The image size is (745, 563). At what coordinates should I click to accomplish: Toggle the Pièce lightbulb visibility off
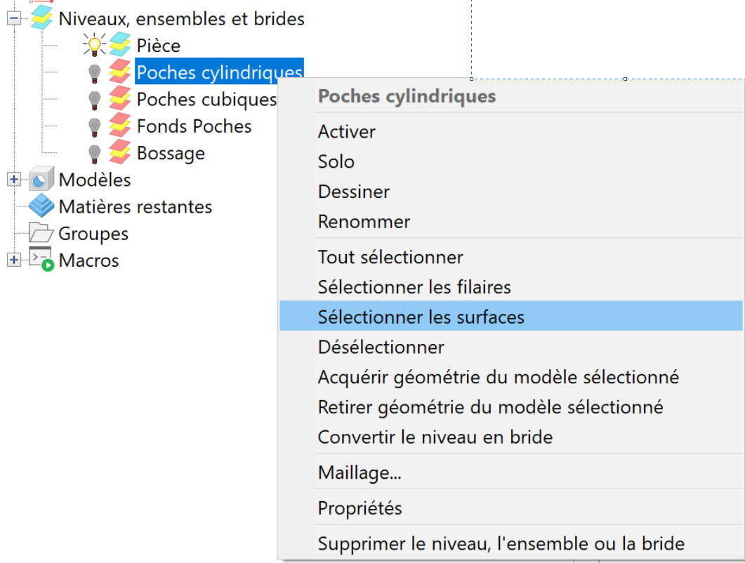click(93, 46)
